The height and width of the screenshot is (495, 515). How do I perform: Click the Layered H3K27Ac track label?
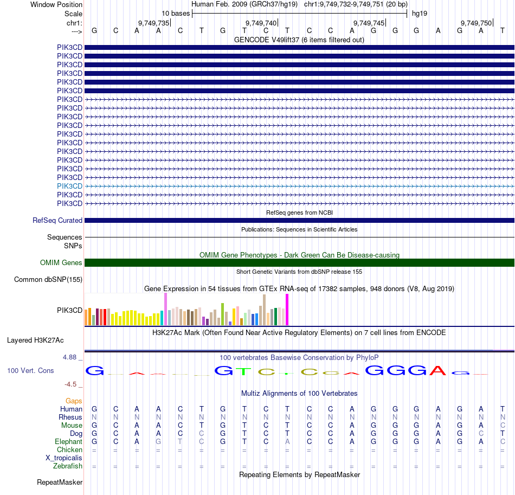point(35,340)
